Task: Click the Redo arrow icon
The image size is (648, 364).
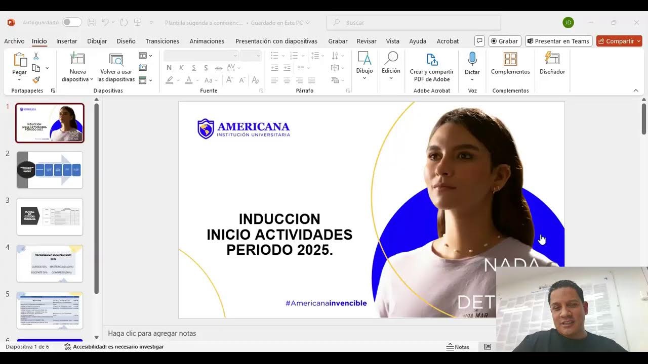Action: point(124,22)
